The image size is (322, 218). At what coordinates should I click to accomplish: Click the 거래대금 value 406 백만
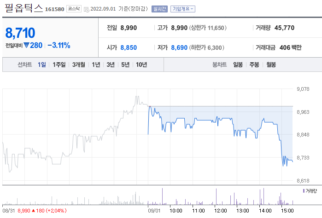coord(291,47)
